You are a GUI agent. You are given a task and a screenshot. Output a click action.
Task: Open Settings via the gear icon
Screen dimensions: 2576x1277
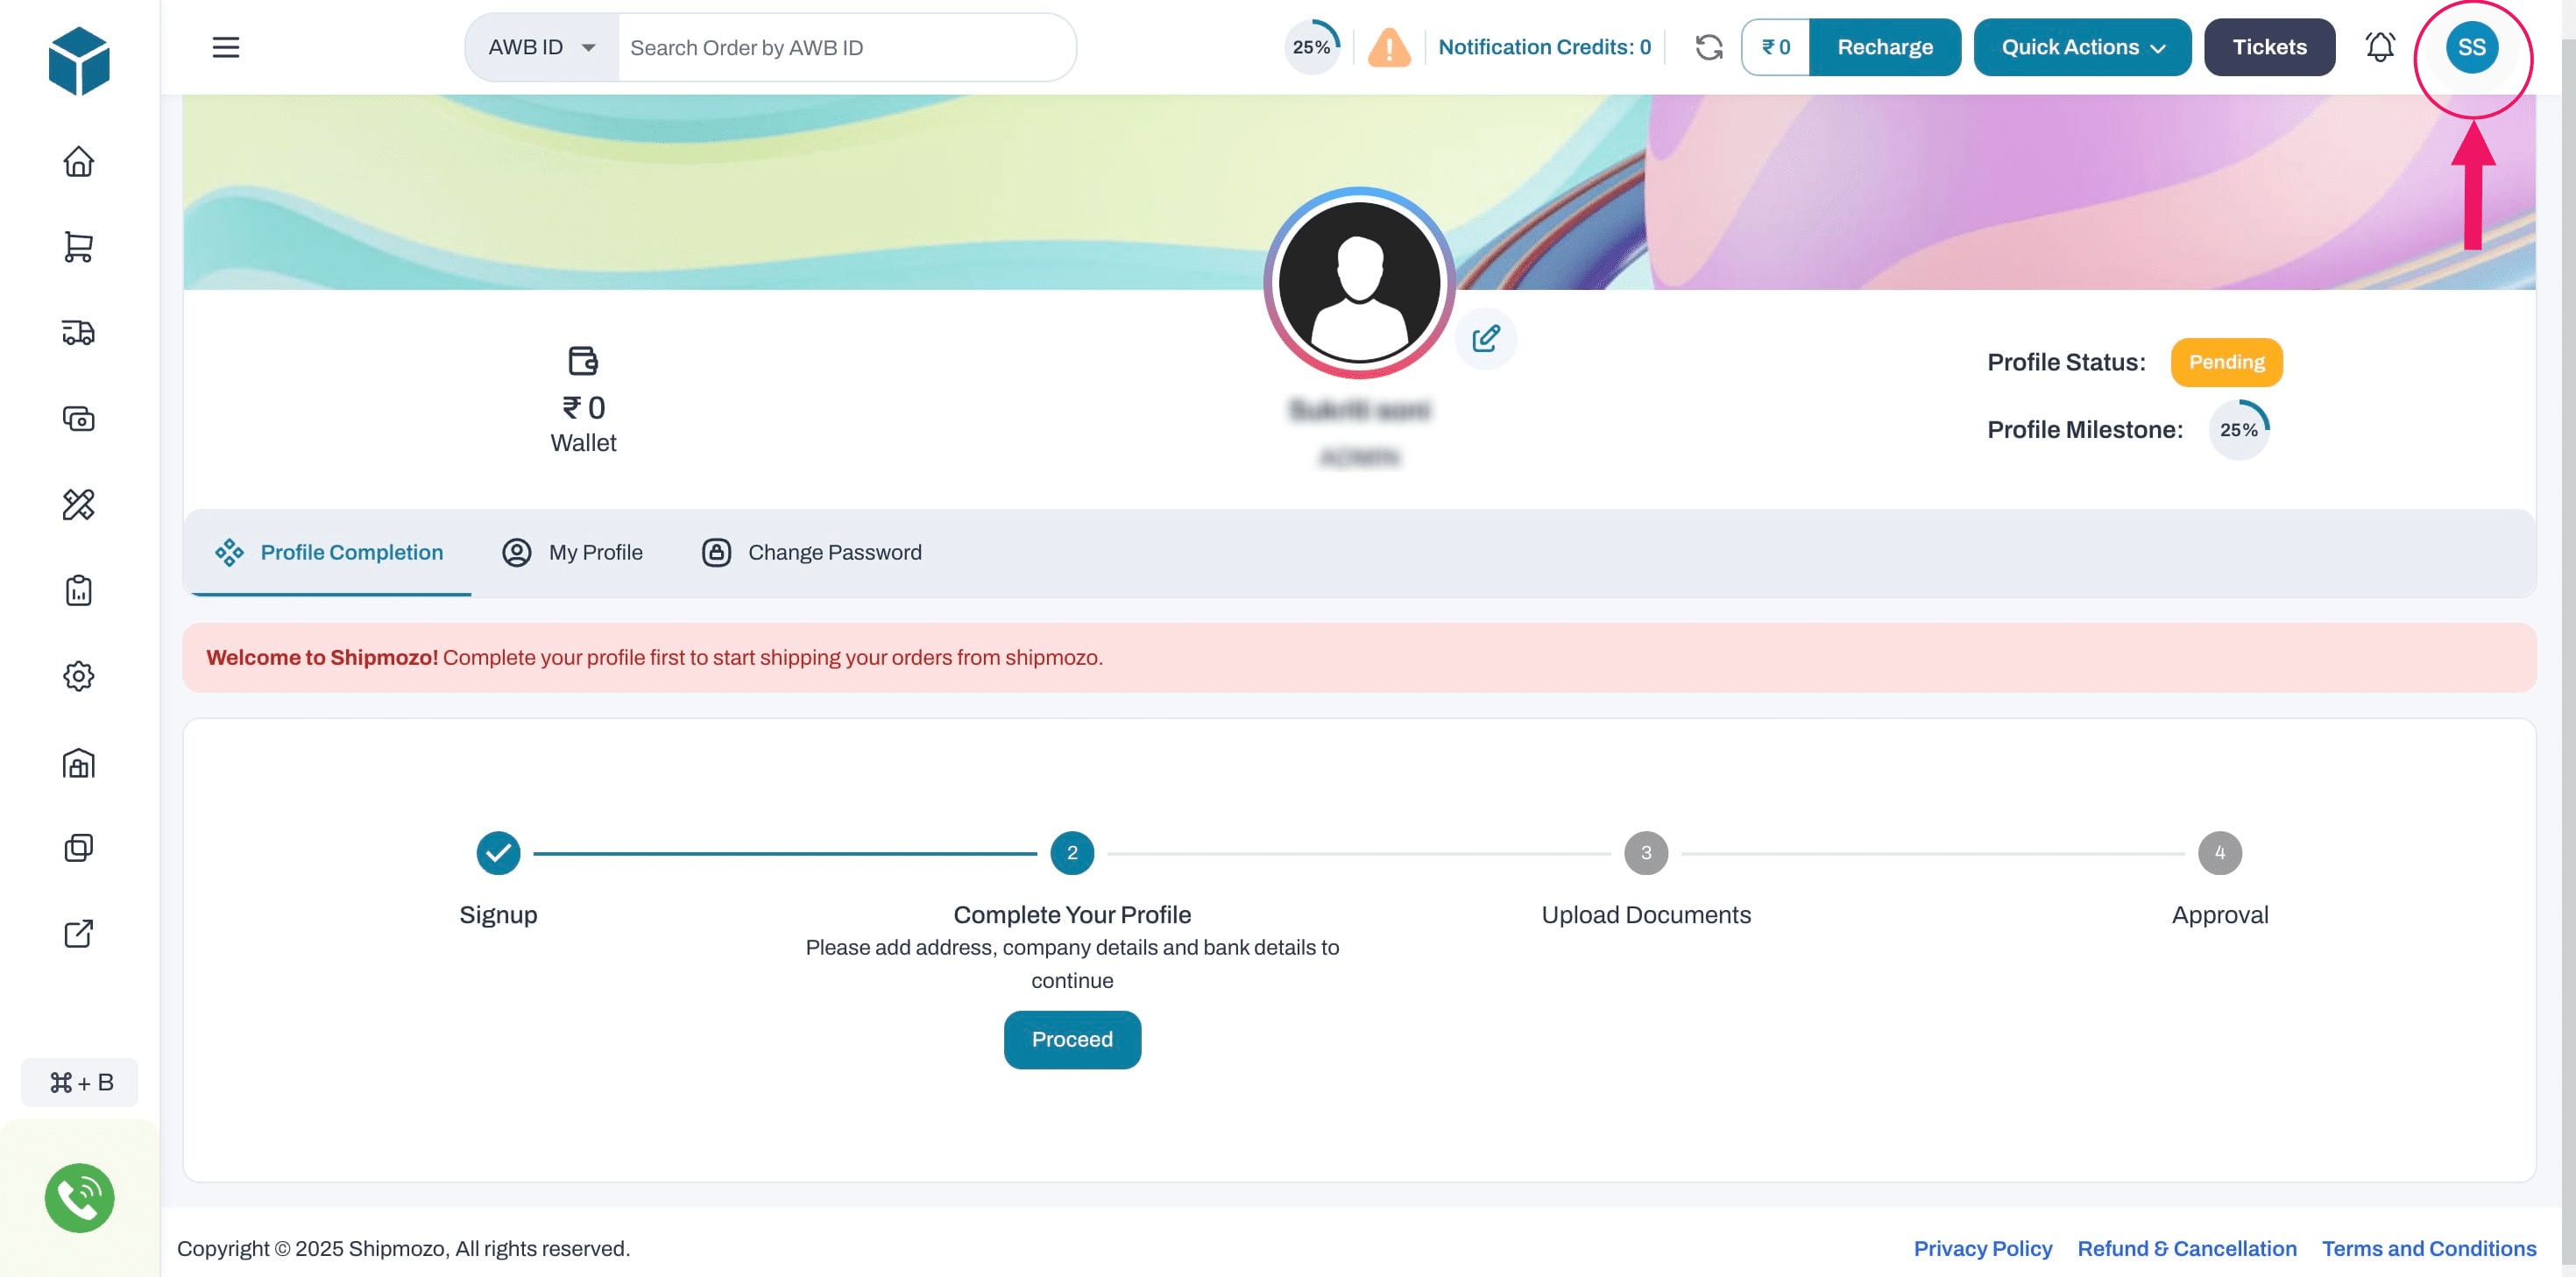[x=79, y=676]
